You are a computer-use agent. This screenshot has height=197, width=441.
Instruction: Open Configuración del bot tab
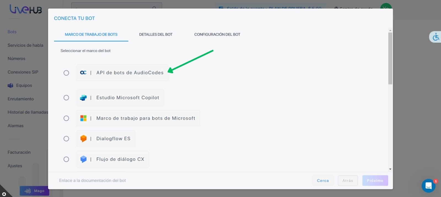pyautogui.click(x=217, y=34)
